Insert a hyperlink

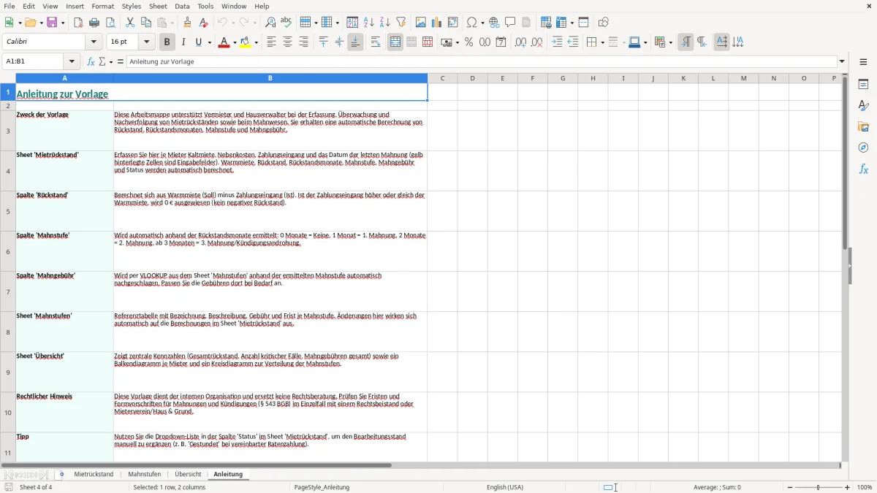[x=495, y=23]
